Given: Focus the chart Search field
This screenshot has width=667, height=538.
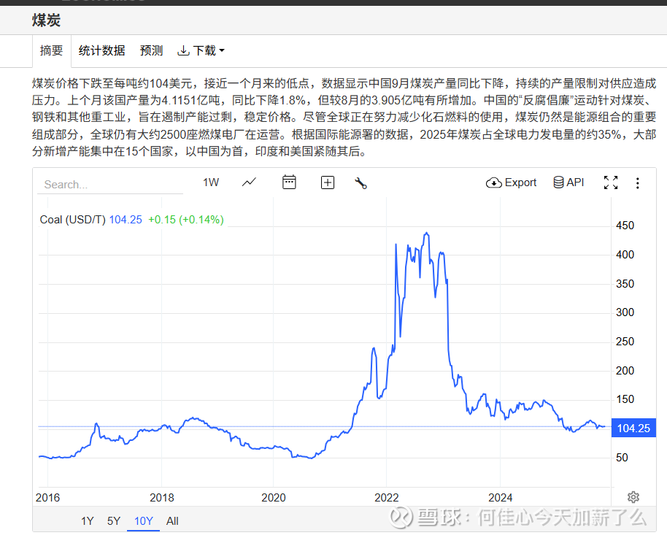Looking at the screenshot, I should 110,185.
